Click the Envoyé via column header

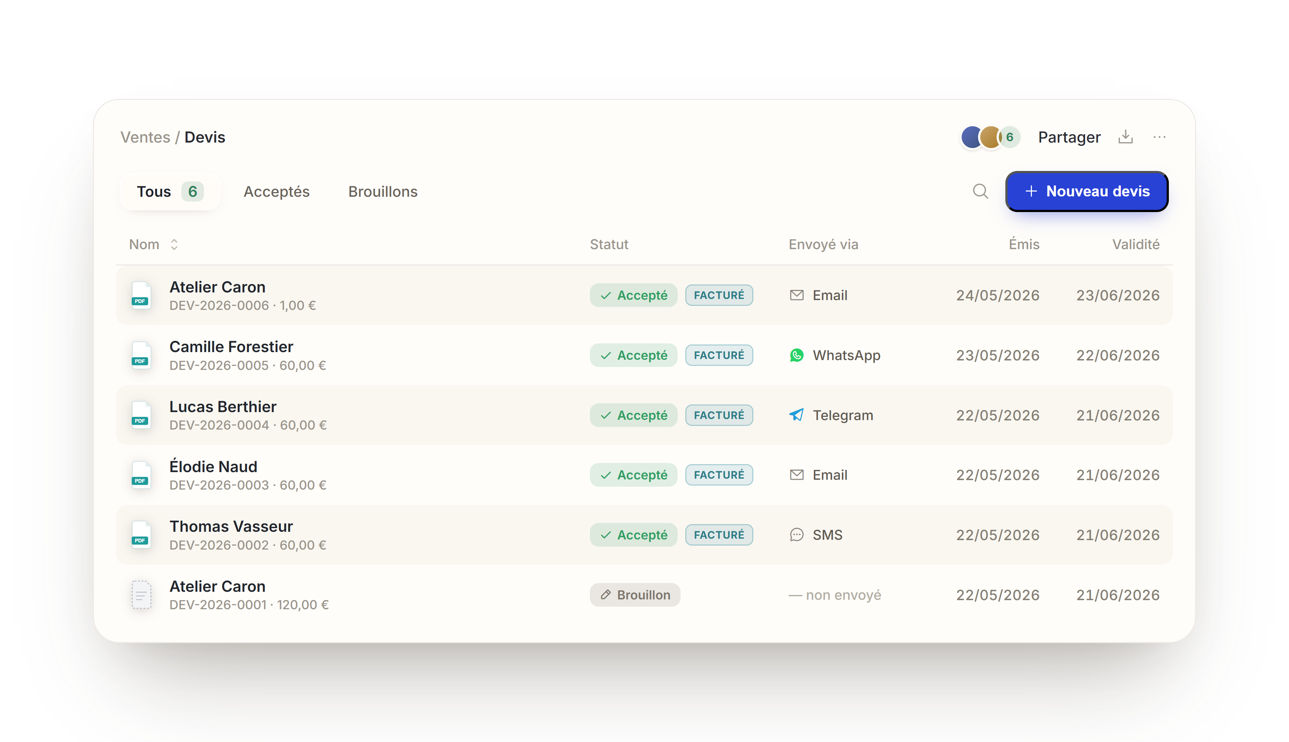823,244
